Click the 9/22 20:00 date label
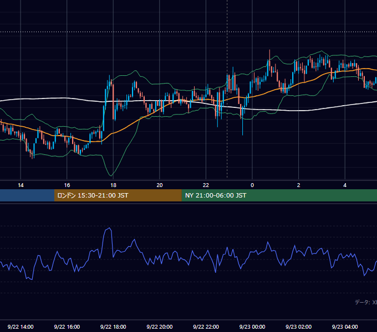The width and height of the screenshot is (377, 332). (x=160, y=326)
